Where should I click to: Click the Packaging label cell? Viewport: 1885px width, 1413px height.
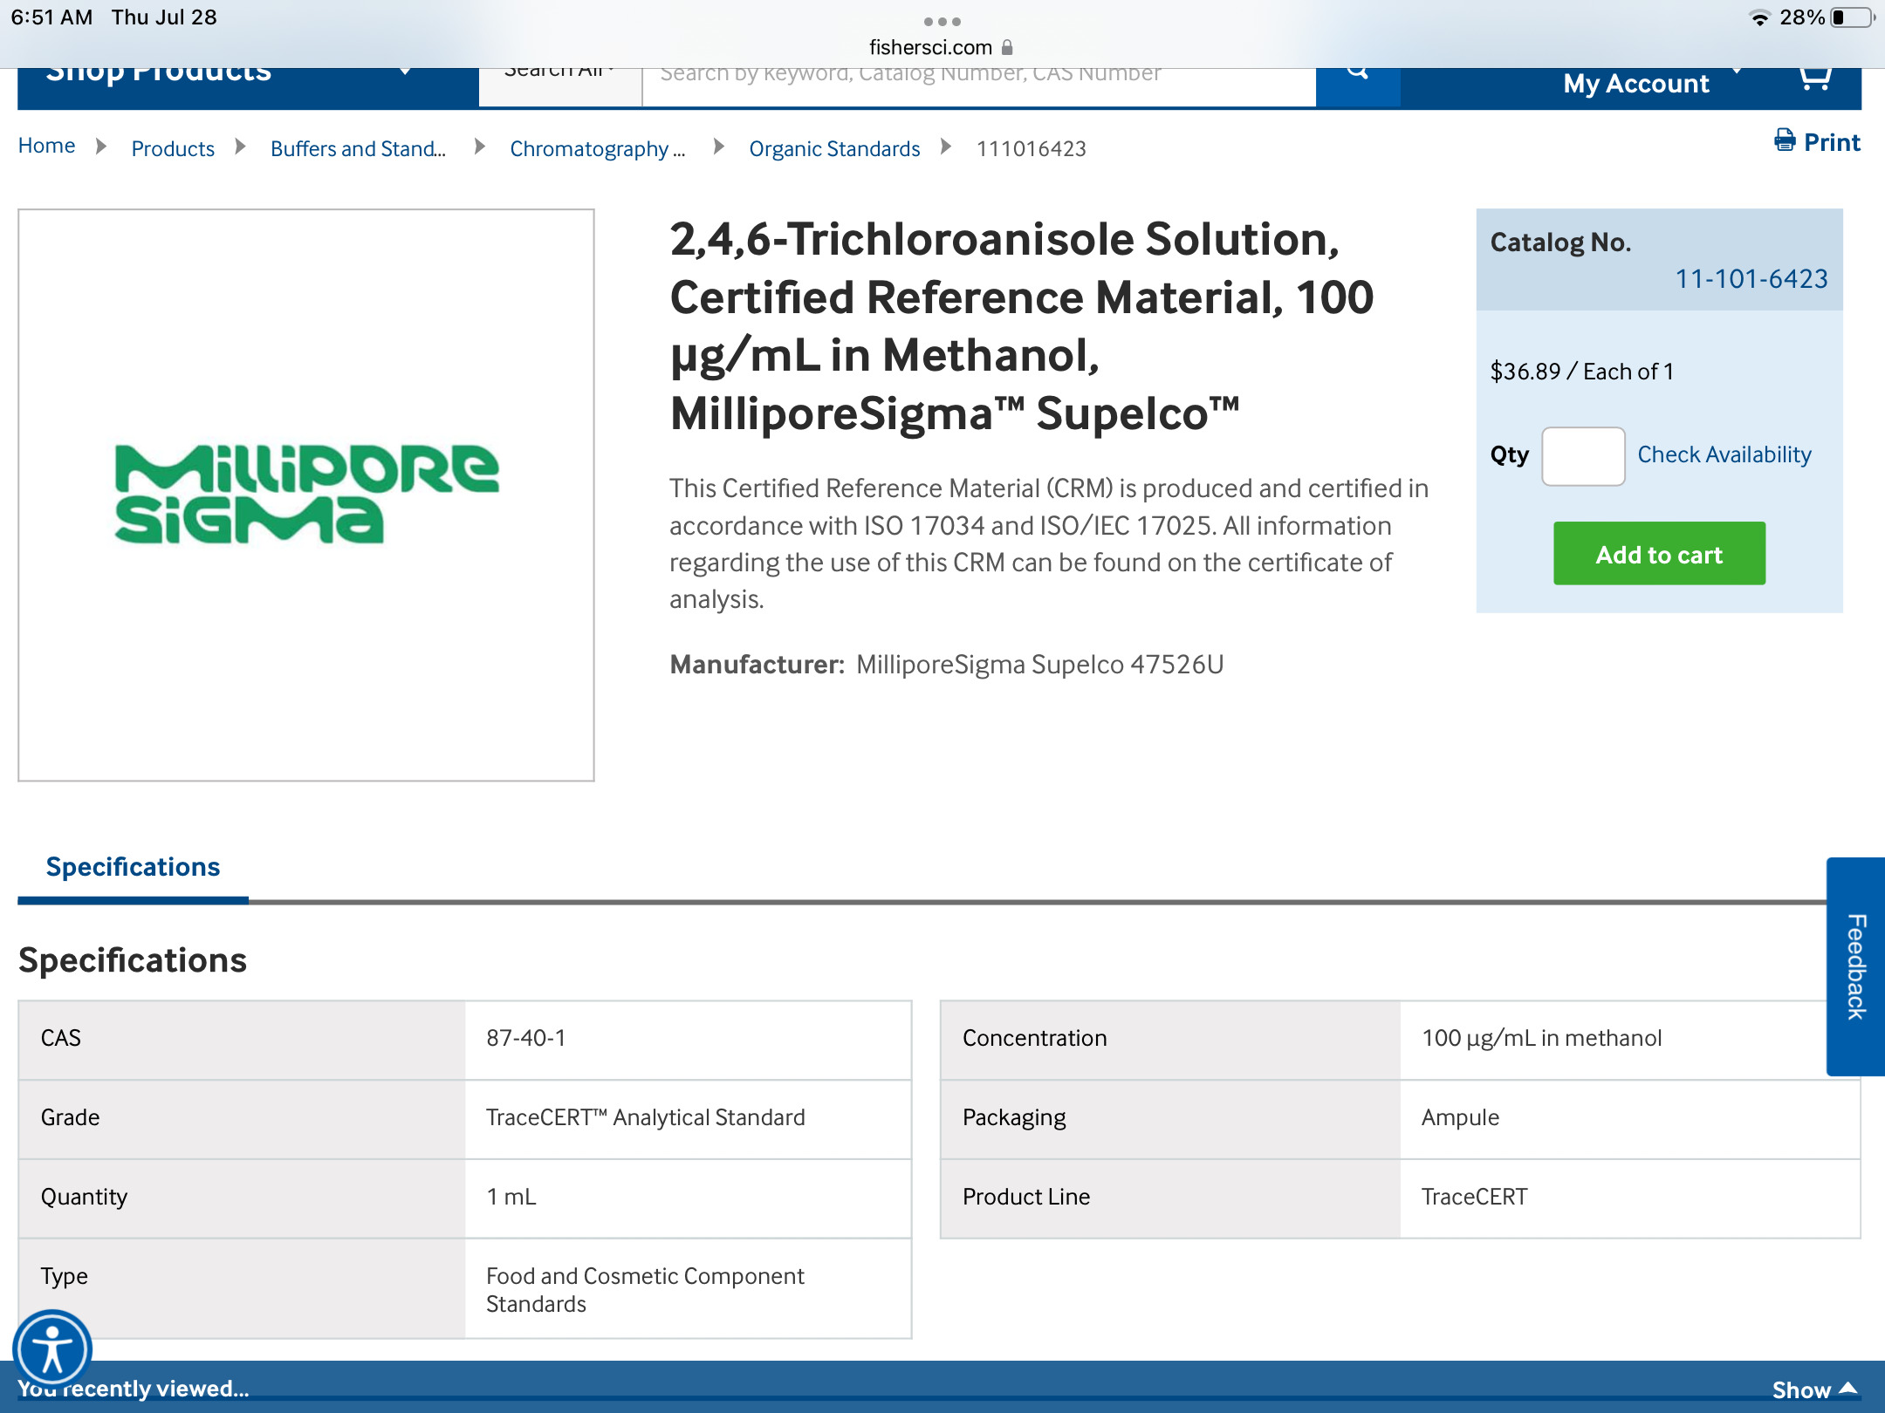coord(1170,1119)
